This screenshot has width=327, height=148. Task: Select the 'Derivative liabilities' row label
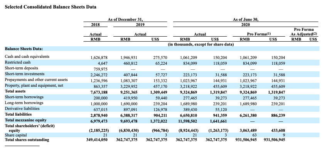(22, 109)
